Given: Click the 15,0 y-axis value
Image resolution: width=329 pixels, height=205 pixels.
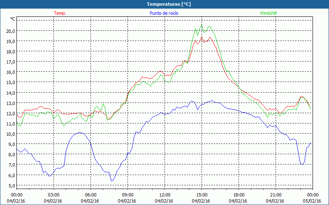Looking at the screenshot, I should [x=11, y=82].
